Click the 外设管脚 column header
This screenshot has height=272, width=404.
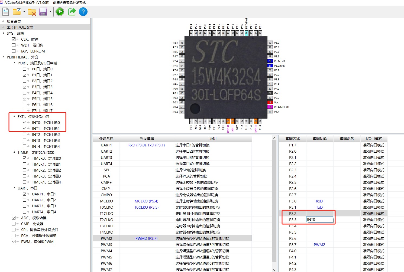coord(147,139)
